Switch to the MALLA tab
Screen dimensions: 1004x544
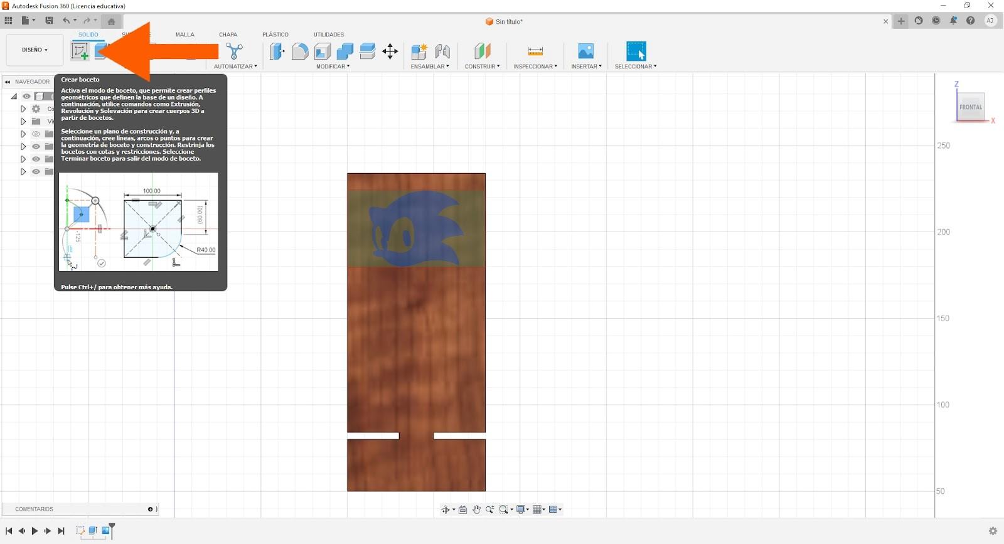[x=185, y=35]
